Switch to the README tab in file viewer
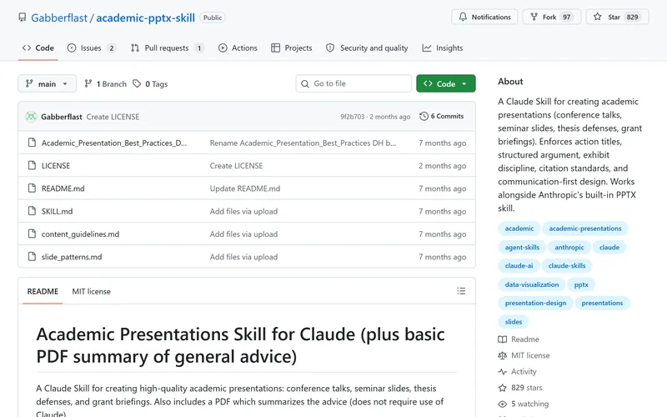This screenshot has width=667, height=417. tap(43, 291)
